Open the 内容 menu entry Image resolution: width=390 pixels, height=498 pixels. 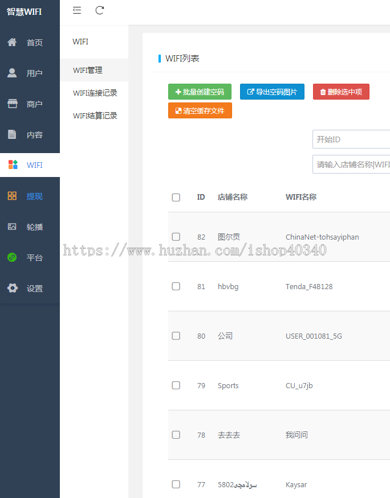tap(30, 135)
